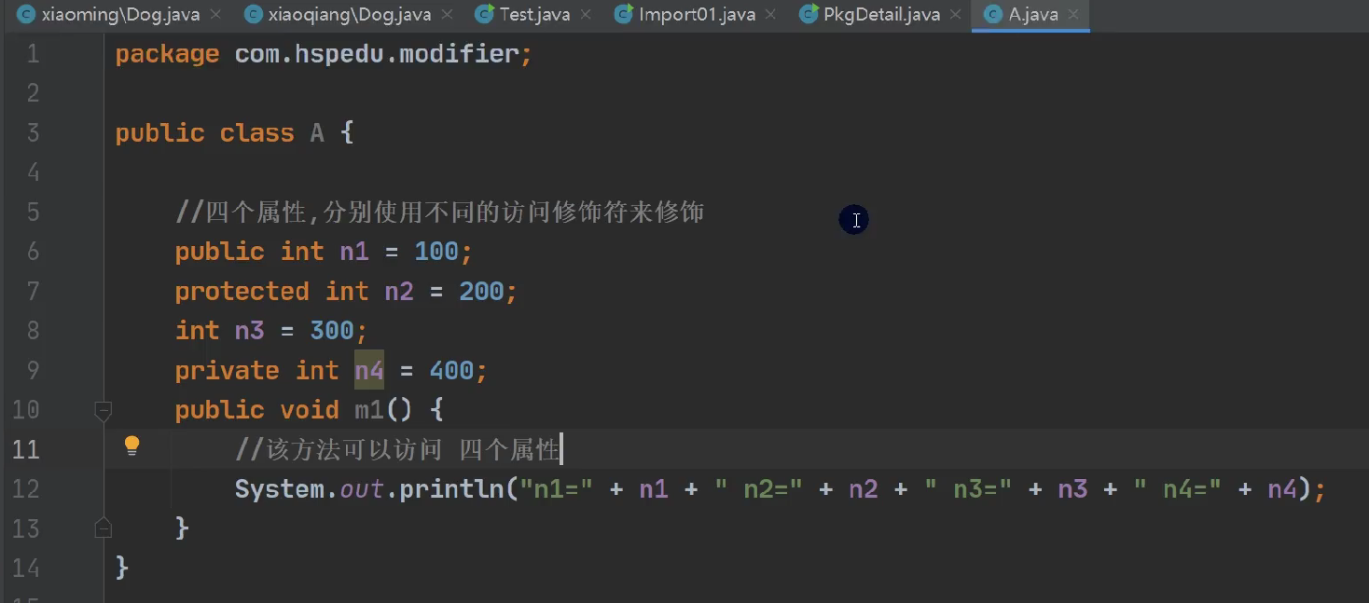Click the package name com.hspedu.modifier
Image resolution: width=1369 pixels, height=603 pixels.
pos(376,54)
